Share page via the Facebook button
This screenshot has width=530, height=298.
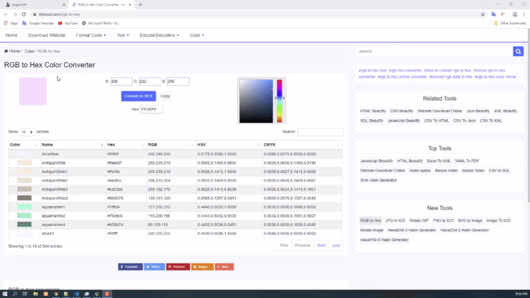[131, 266]
